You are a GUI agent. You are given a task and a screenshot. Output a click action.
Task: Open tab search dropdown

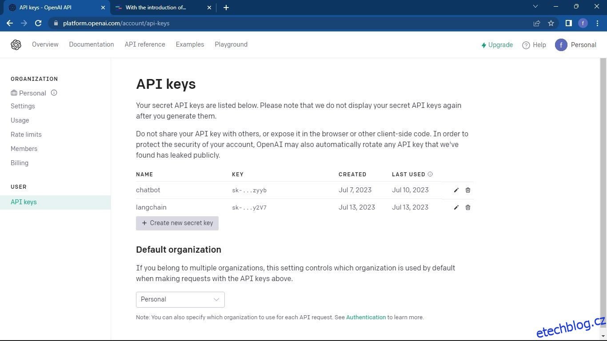tap(535, 7)
